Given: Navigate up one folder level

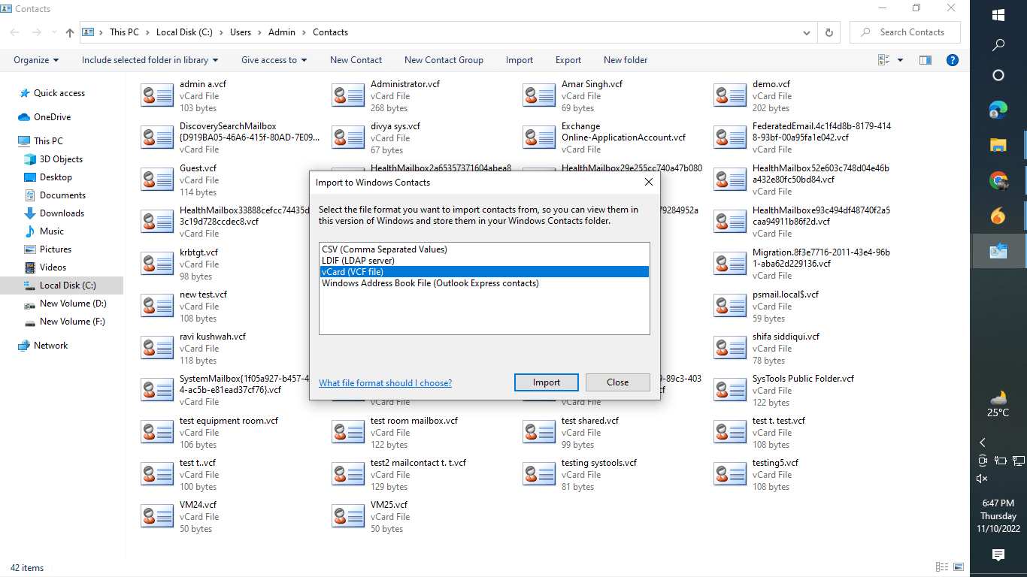Looking at the screenshot, I should [x=69, y=32].
